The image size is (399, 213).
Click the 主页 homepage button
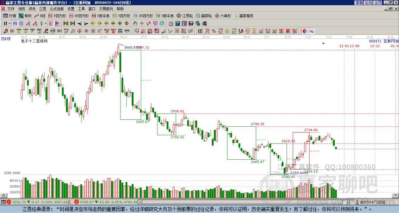[x=378, y=3]
